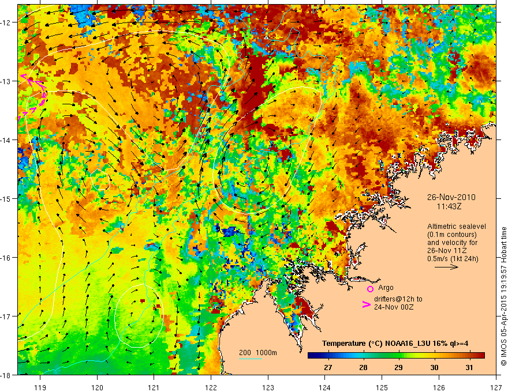The width and height of the screenshot is (508, 392).
Task: Click the 126 longitude axis label
Action: pos(439,387)
